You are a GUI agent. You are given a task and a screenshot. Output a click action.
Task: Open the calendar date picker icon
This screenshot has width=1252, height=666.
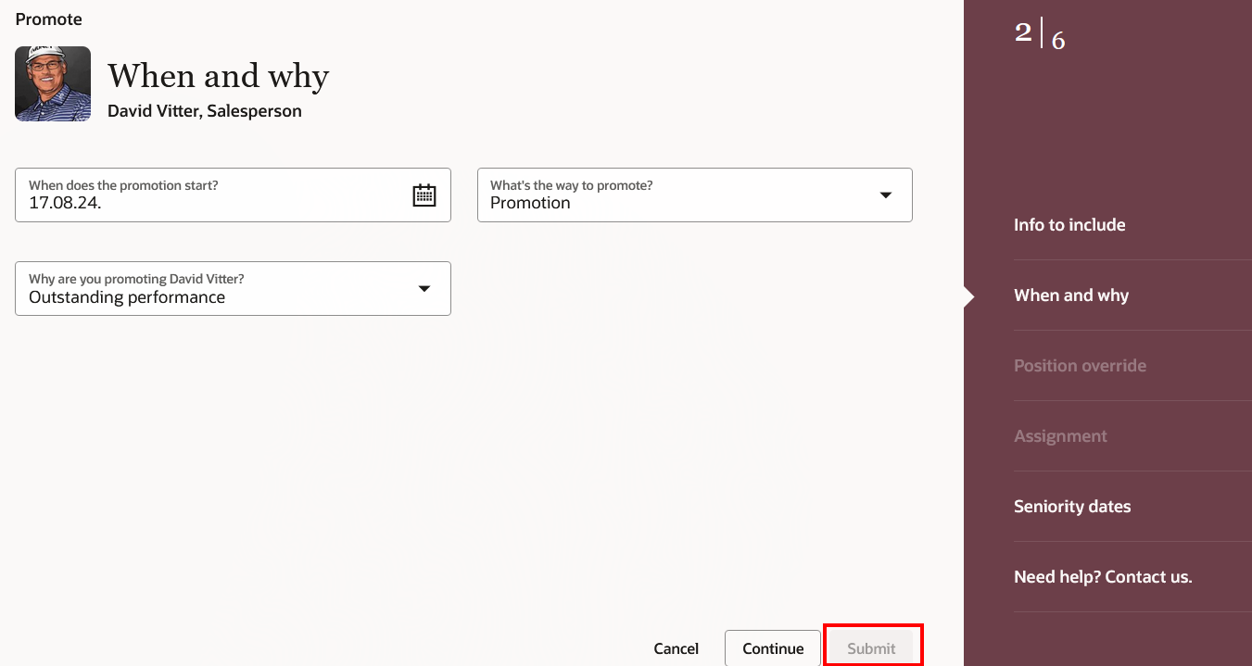pyautogui.click(x=424, y=195)
